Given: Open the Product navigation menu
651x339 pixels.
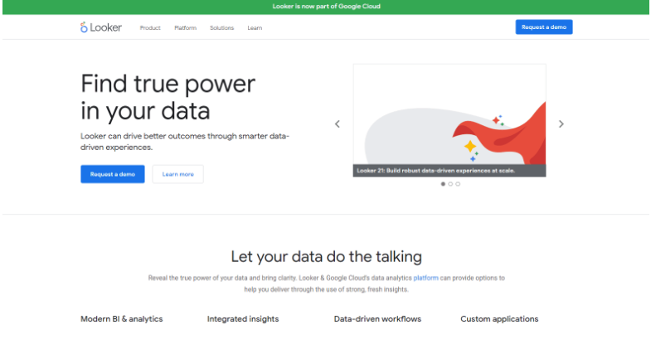Looking at the screenshot, I should click(x=150, y=28).
